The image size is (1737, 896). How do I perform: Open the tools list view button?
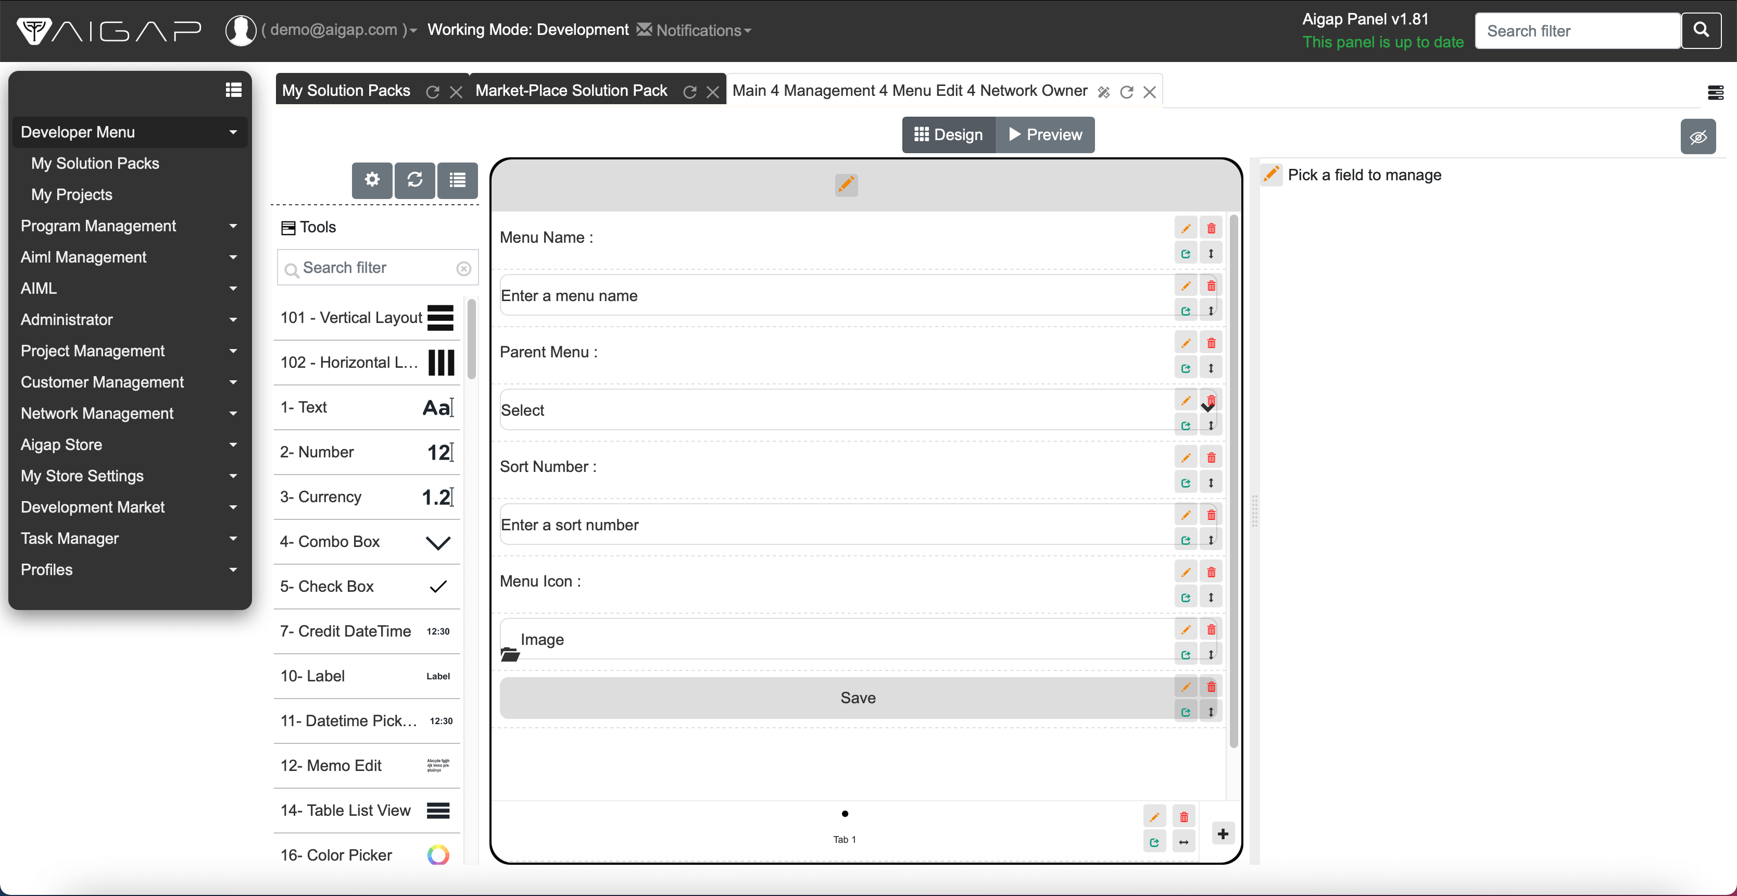457,180
